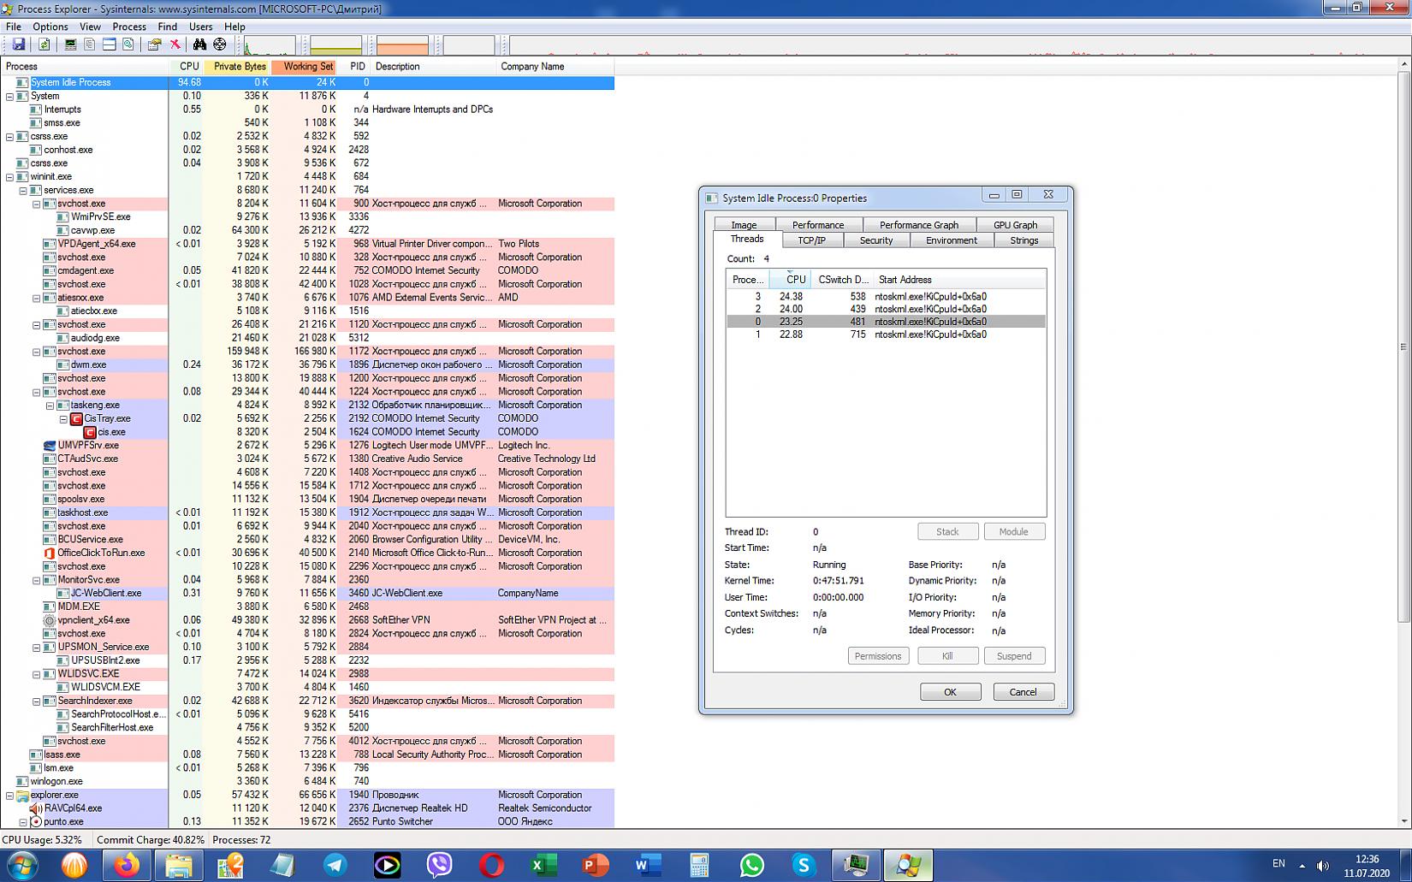Click the Properties toolbar icon
This screenshot has height=882, width=1412.
coord(154,44)
